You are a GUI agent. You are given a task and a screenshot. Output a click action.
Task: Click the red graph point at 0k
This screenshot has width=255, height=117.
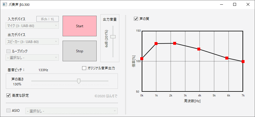point(142,59)
